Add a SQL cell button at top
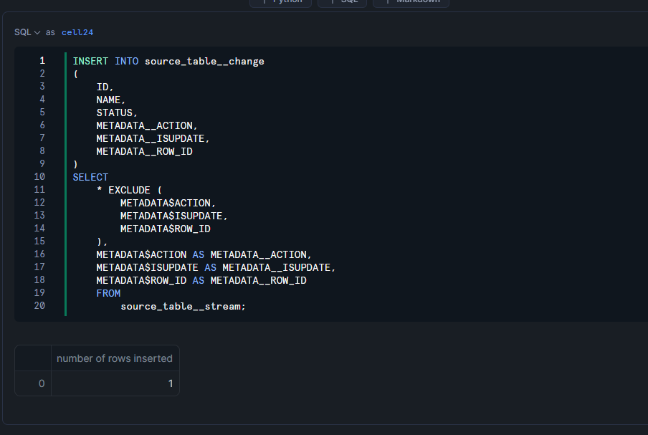 click(342, 2)
